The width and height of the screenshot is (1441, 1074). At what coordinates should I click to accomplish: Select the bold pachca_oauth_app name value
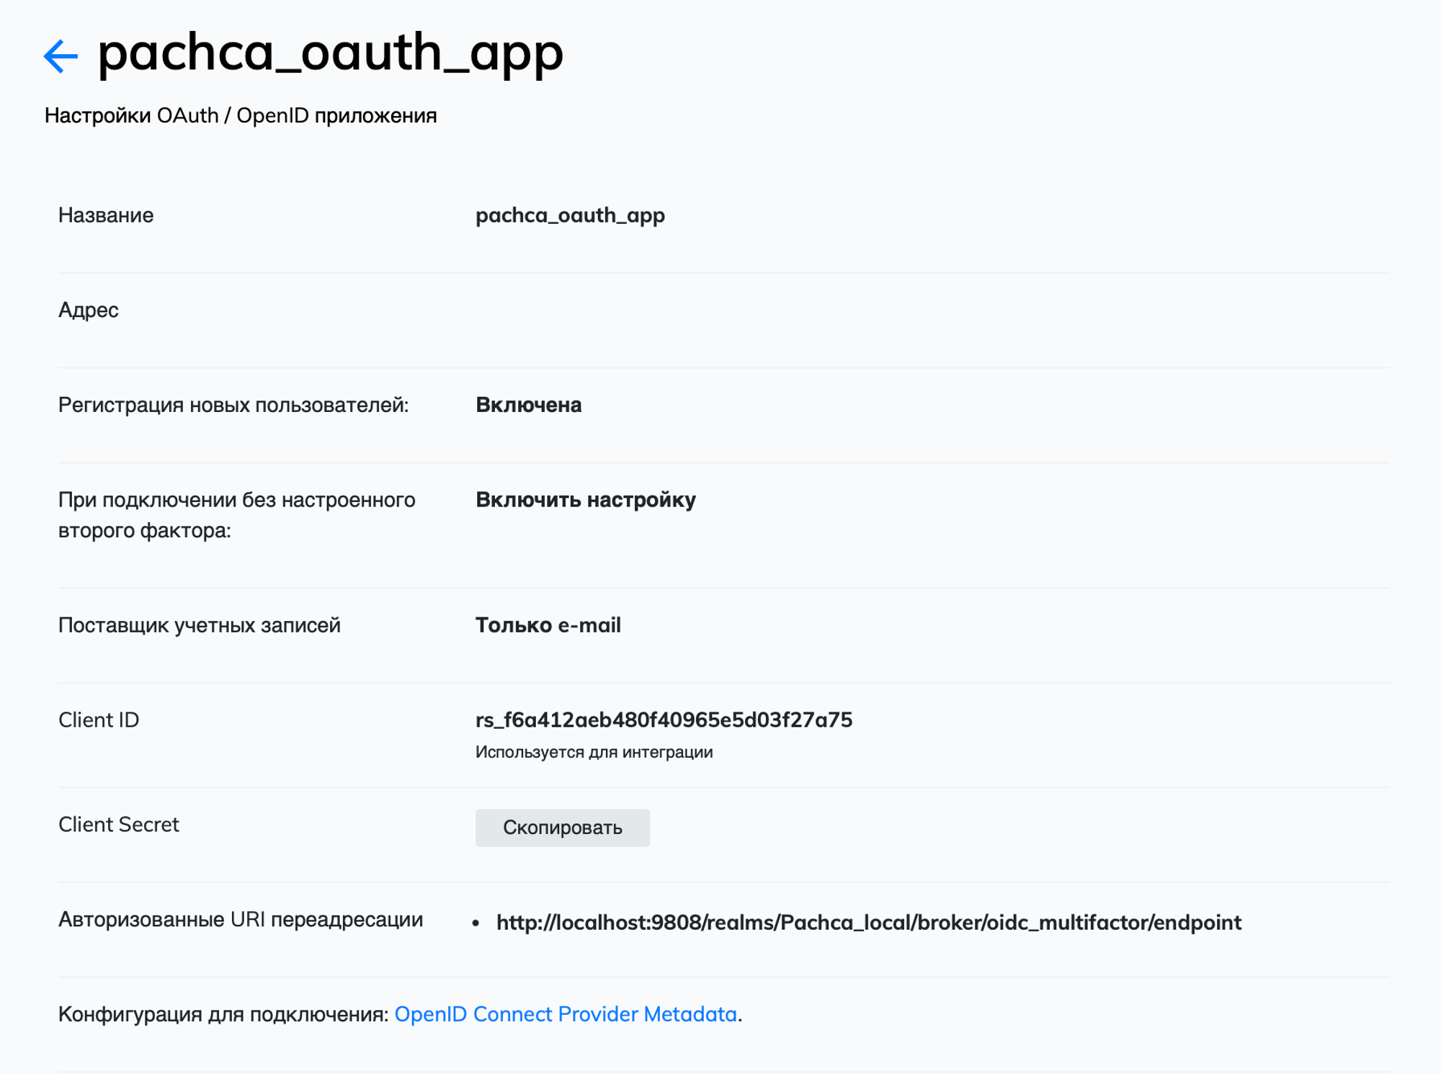(570, 215)
